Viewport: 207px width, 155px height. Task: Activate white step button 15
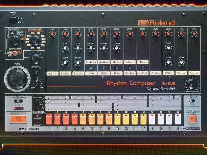169,119
